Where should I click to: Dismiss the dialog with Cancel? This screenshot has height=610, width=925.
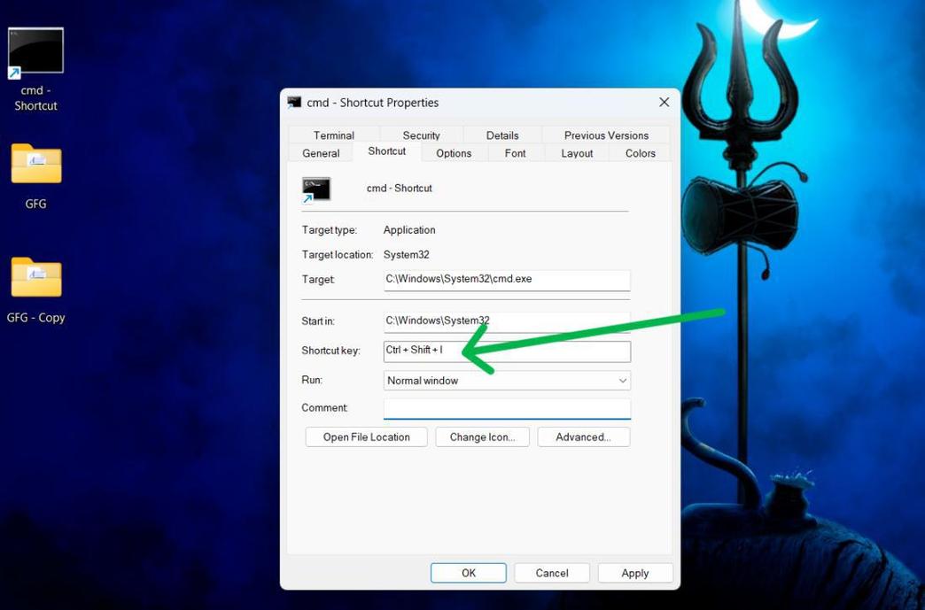(x=551, y=573)
